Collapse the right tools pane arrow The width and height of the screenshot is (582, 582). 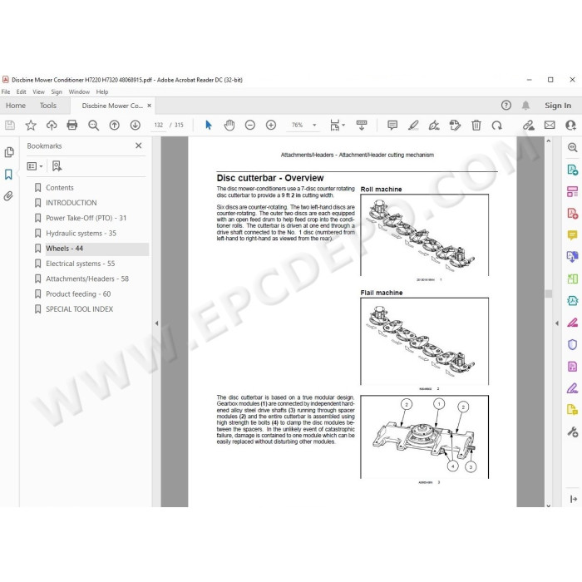tap(557, 323)
